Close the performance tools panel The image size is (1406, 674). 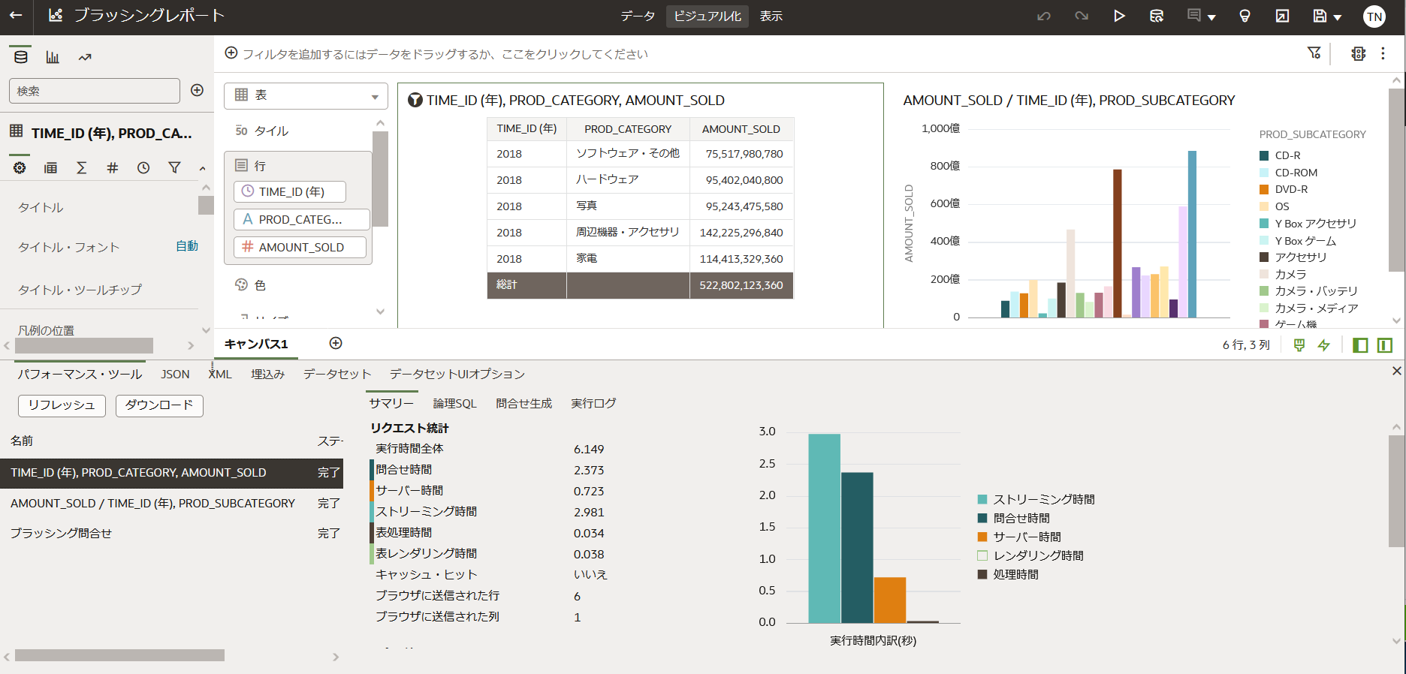1396,371
